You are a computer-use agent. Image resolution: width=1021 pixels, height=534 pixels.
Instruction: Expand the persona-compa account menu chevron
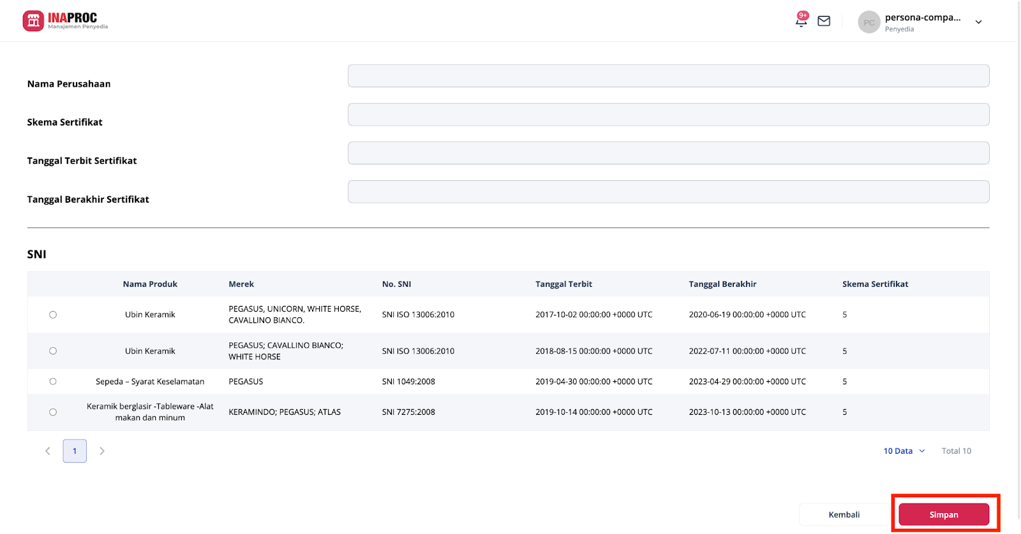pyautogui.click(x=978, y=22)
